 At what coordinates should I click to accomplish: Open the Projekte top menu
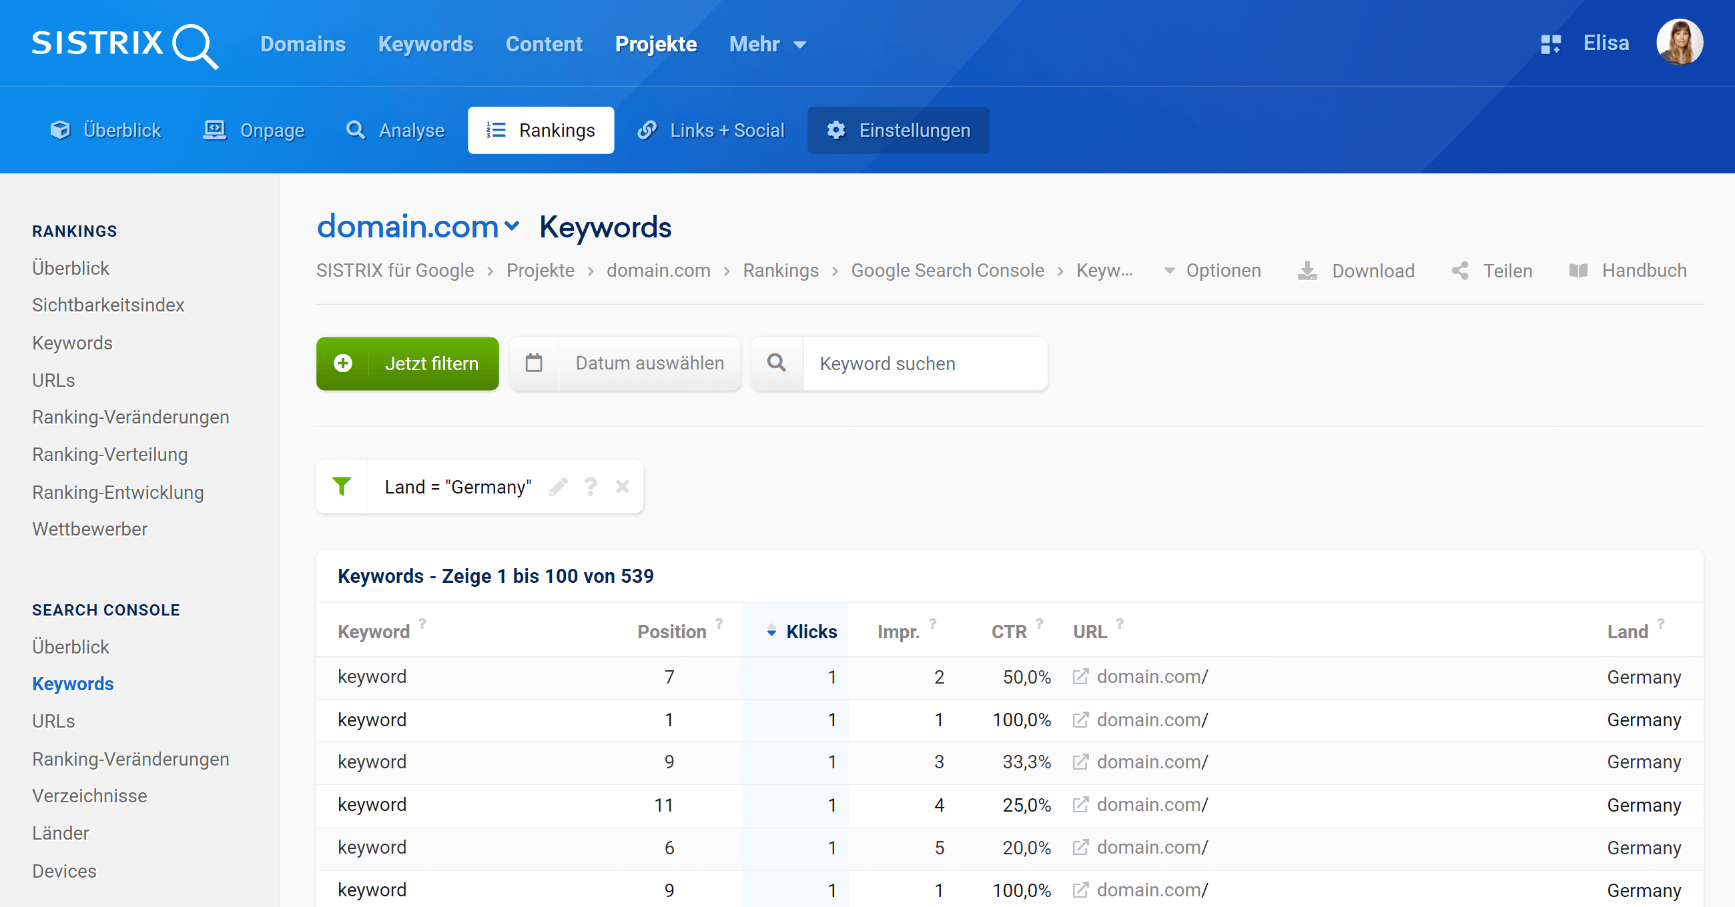656,45
